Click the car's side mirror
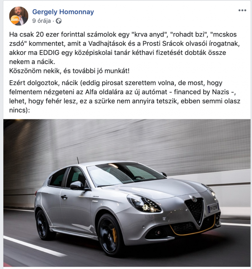252x269 pixels. tap(77, 185)
